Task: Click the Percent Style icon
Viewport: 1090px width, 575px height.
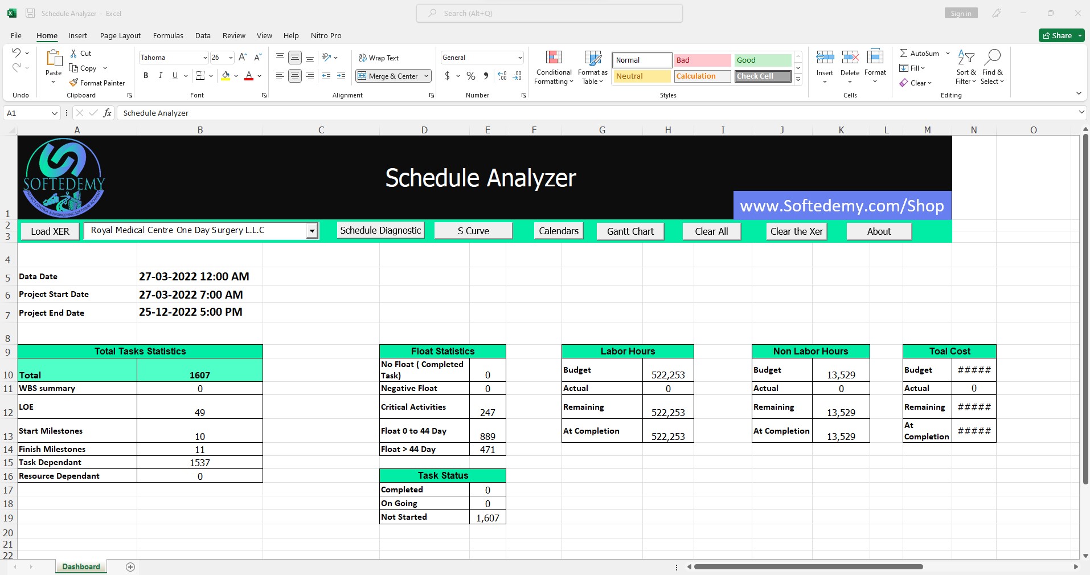Action: click(471, 76)
